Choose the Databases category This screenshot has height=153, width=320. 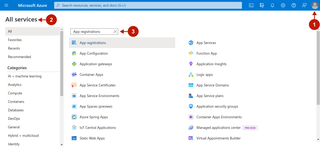(x=16, y=110)
